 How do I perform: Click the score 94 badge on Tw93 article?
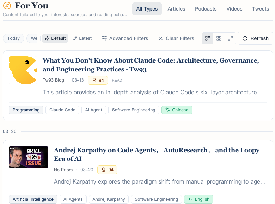pyautogui.click(x=98, y=80)
